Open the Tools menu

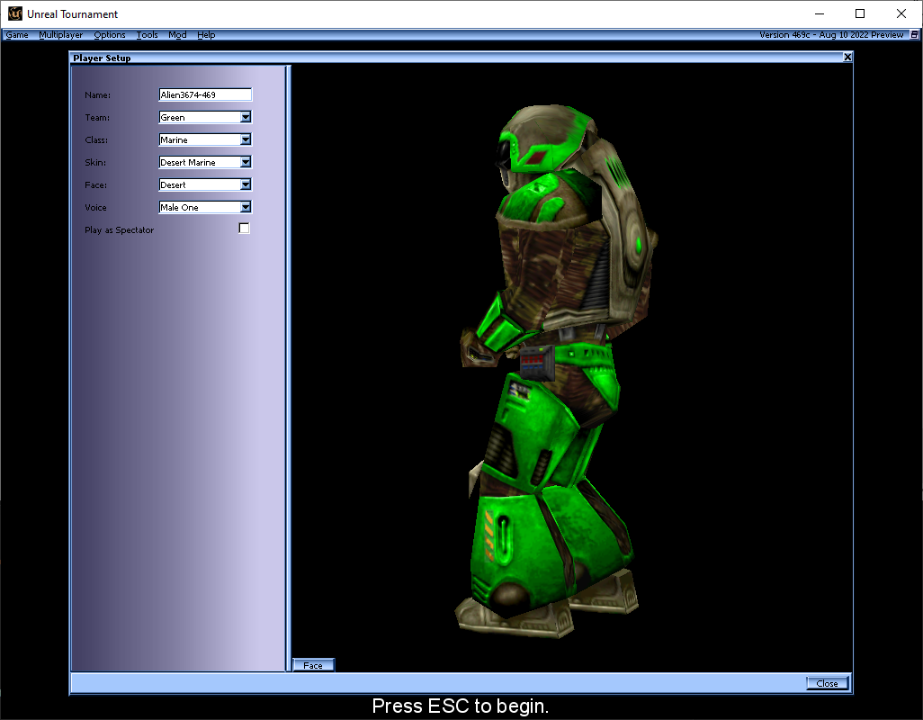pyautogui.click(x=148, y=35)
